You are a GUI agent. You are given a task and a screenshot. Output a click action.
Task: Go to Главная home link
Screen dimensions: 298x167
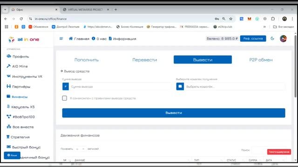point(79,39)
